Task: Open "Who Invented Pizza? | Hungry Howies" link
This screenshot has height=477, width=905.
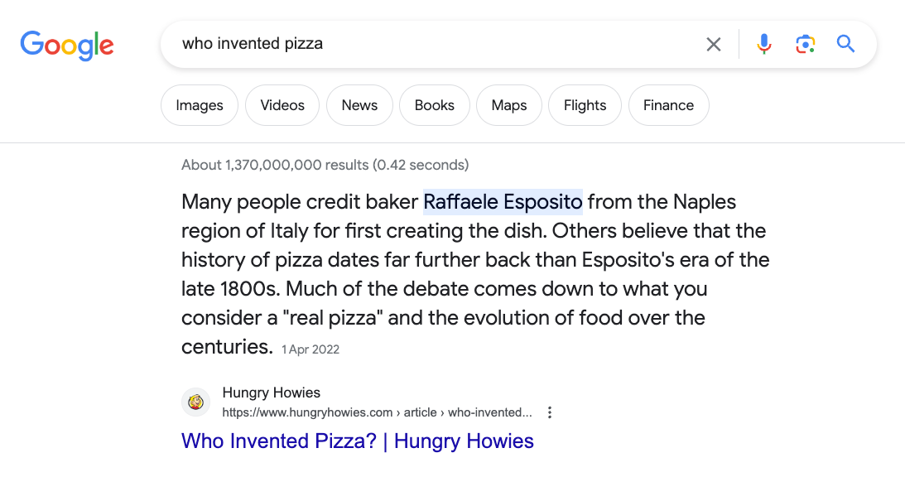Action: coord(358,441)
